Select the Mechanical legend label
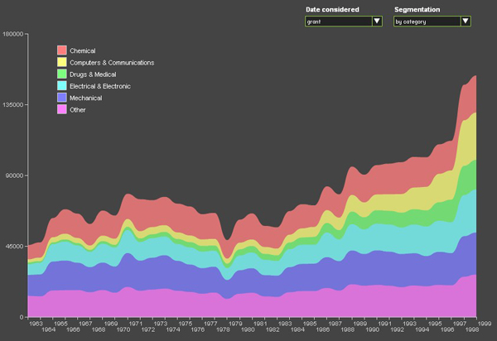 (x=86, y=98)
